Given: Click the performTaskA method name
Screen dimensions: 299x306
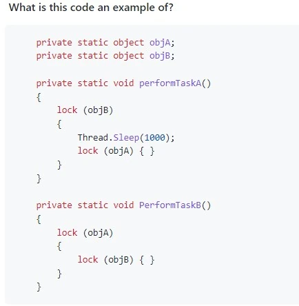Looking at the screenshot, I should 170,83.
